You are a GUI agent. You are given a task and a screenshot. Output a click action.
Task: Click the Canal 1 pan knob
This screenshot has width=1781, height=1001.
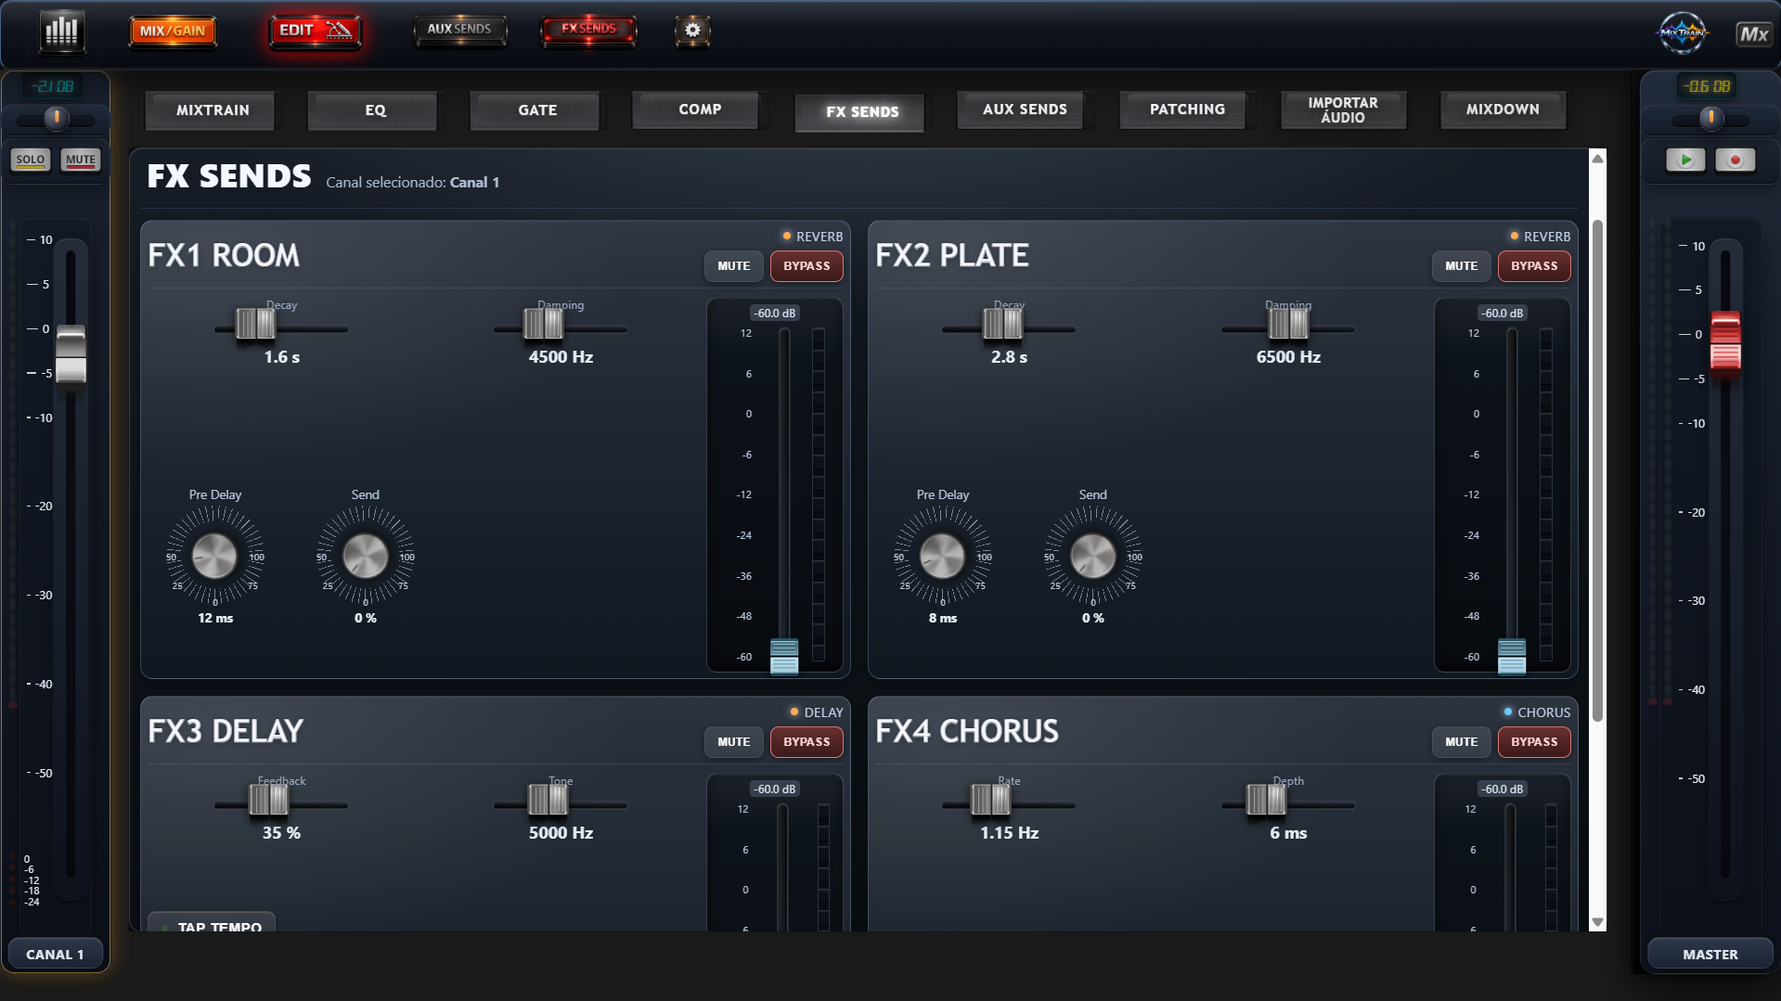56,118
